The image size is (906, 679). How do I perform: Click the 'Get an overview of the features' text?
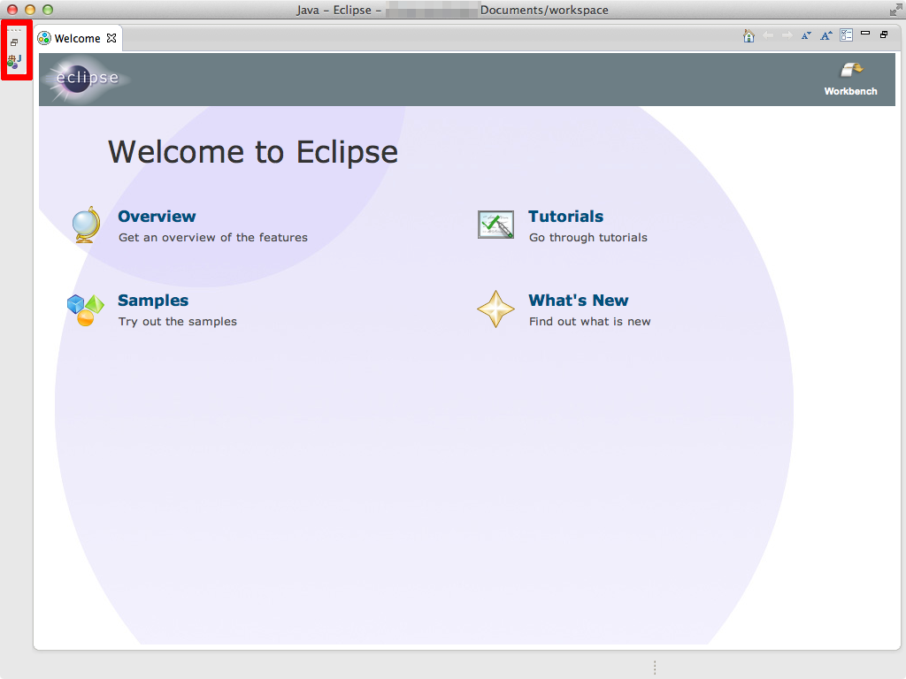pos(213,237)
